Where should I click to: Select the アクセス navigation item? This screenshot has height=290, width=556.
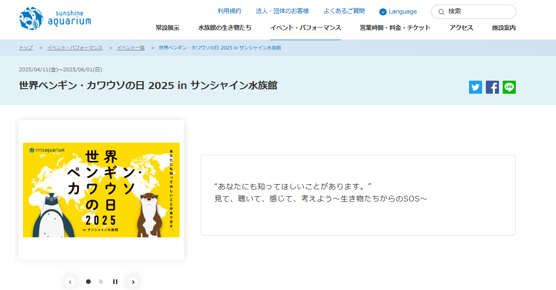(x=461, y=28)
